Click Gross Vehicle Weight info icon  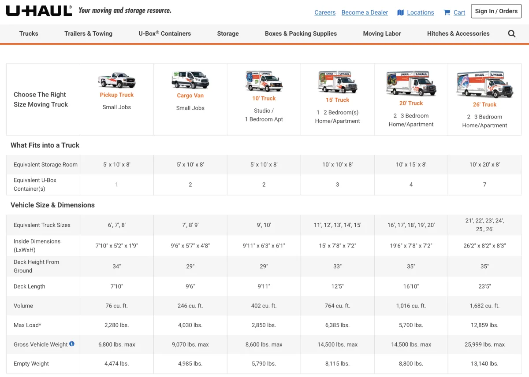[x=72, y=344]
